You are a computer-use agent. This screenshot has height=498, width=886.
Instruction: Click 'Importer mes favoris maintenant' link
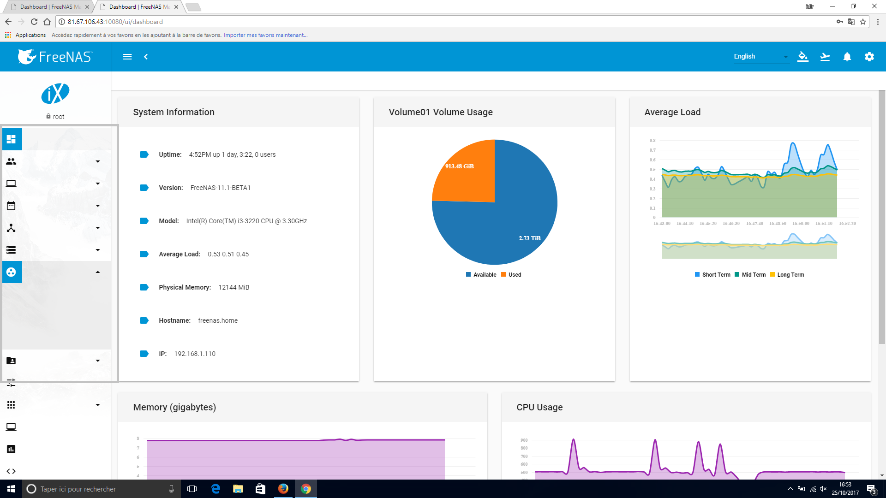click(x=265, y=35)
